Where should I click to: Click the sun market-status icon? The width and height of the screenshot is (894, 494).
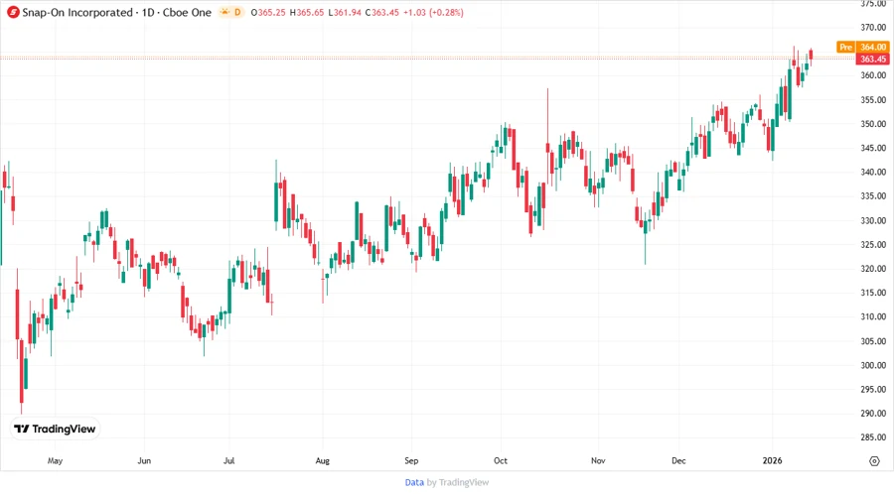coord(224,12)
